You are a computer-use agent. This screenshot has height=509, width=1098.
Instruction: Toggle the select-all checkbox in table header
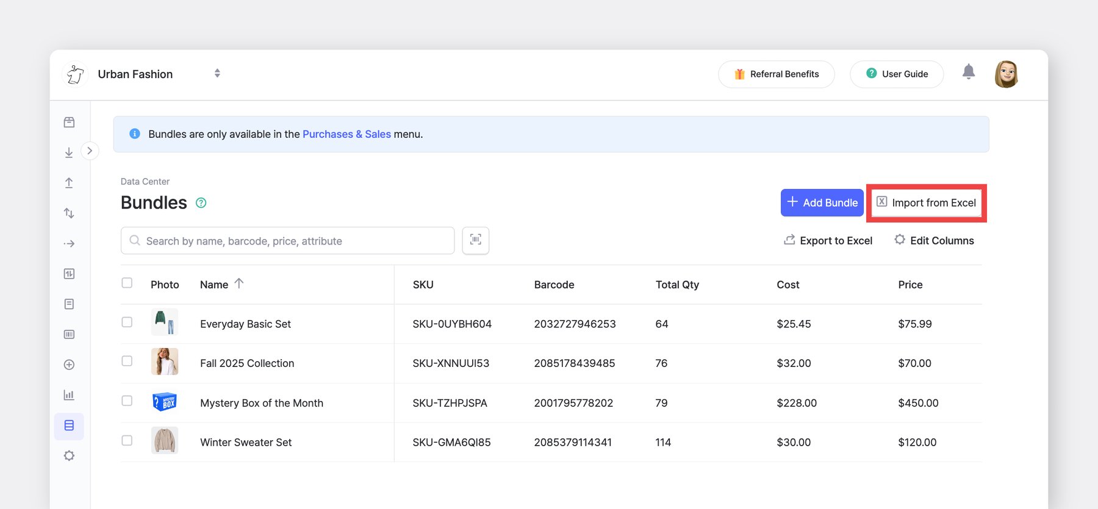pos(127,283)
